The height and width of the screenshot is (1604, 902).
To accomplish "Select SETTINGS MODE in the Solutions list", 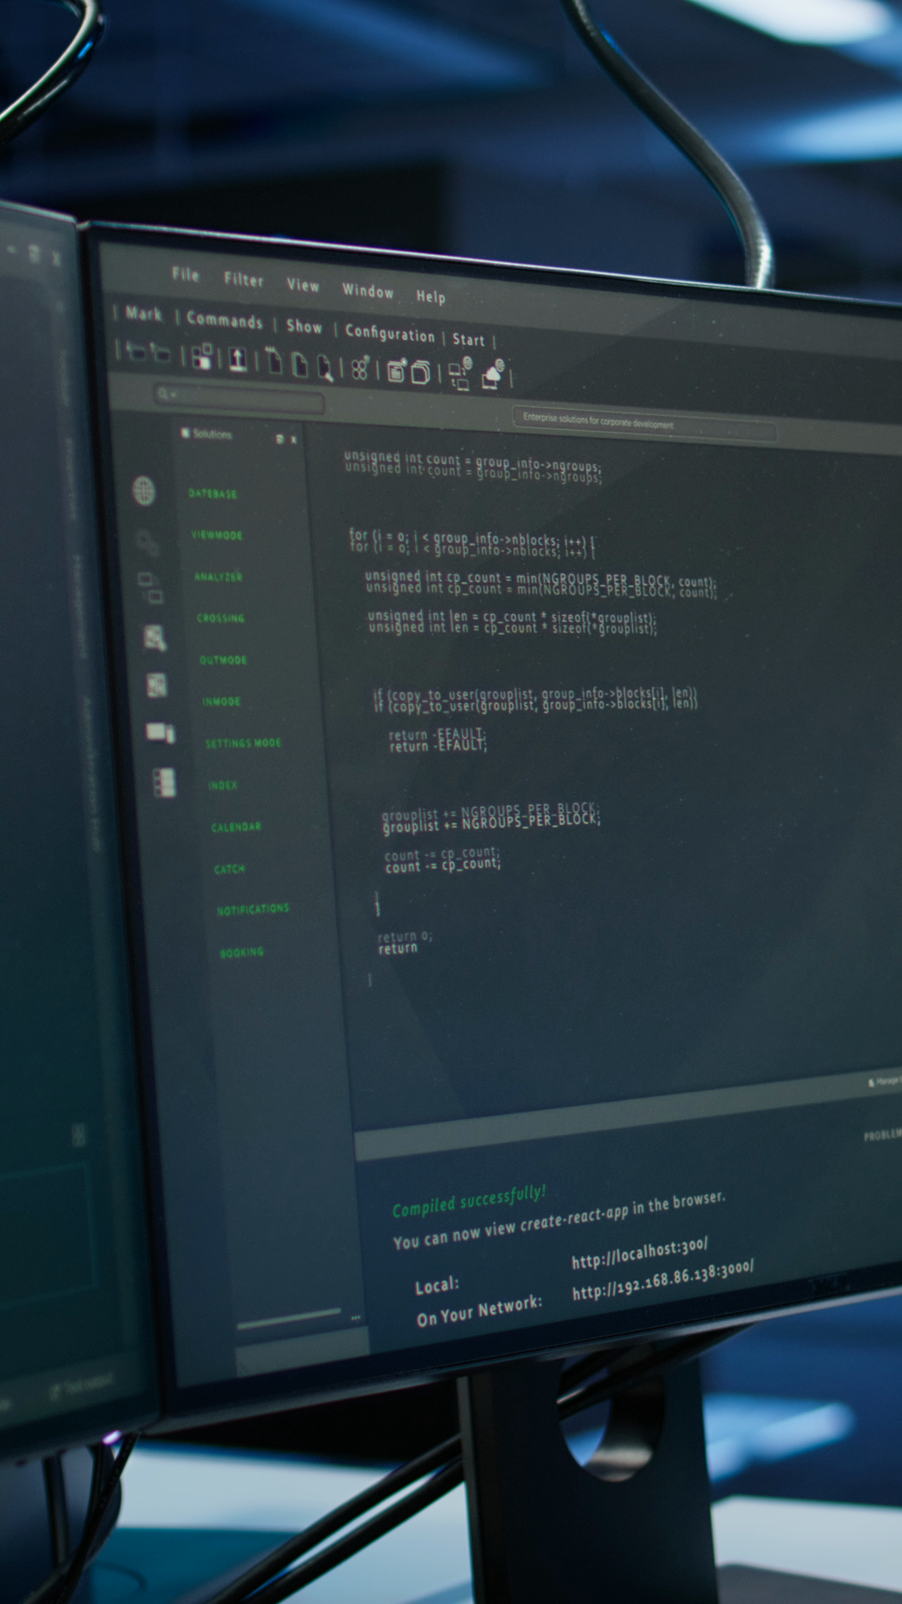I will click(243, 743).
